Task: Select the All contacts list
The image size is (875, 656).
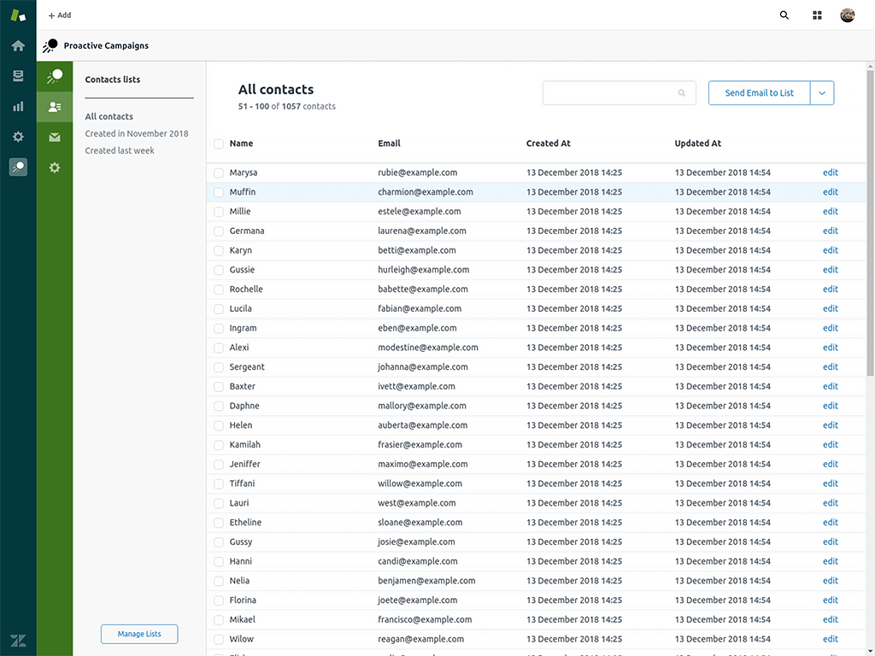Action: 109,116
